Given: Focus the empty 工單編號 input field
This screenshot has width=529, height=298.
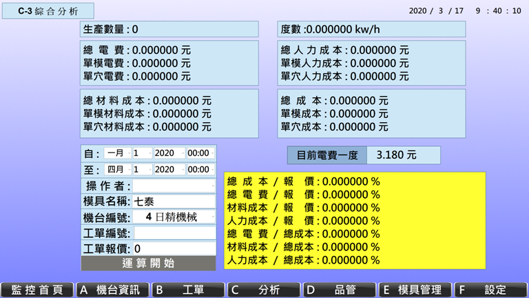Looking at the screenshot, I should click(x=174, y=233).
